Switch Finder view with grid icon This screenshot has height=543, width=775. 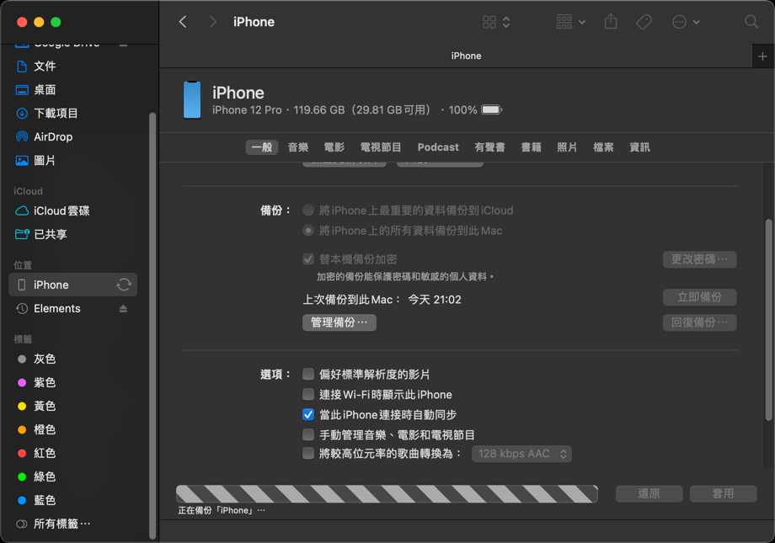point(495,22)
